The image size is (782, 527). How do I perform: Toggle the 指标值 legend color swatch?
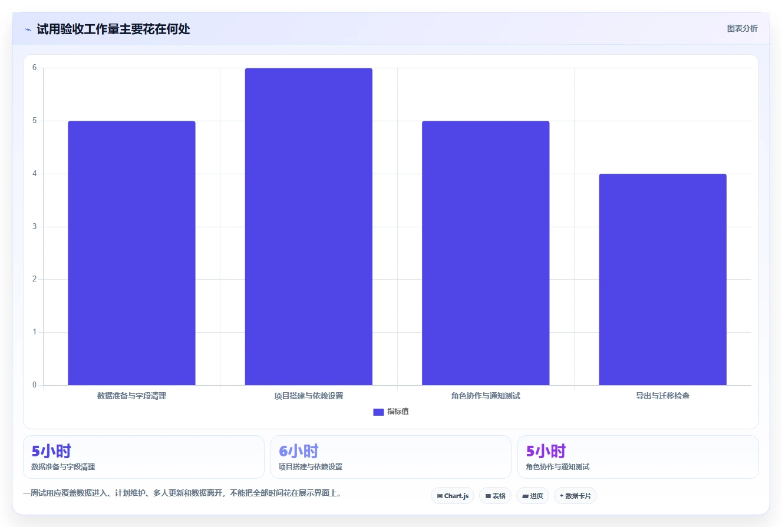(378, 412)
